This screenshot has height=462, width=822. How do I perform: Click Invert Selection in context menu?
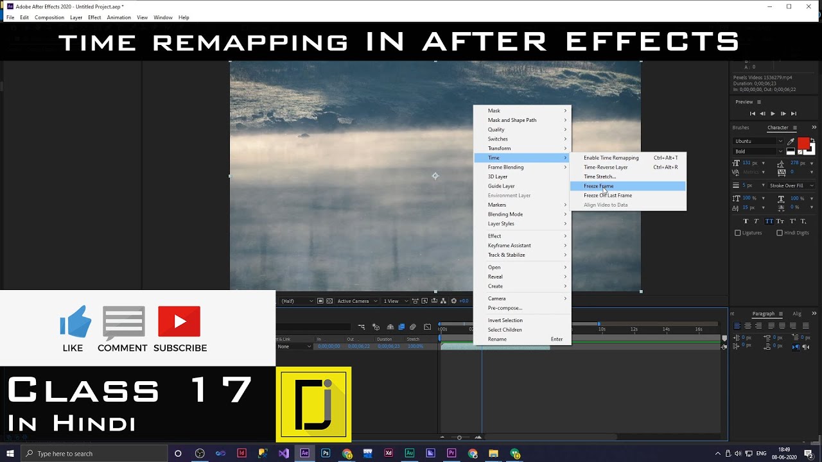tap(522, 320)
